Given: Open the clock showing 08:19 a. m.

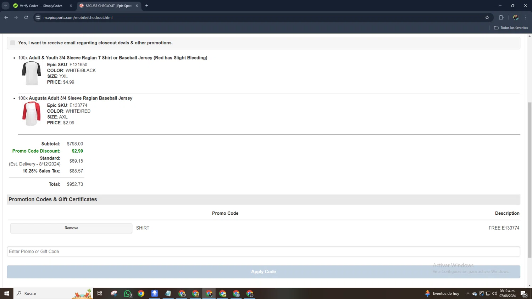Looking at the screenshot, I should click(x=508, y=293).
